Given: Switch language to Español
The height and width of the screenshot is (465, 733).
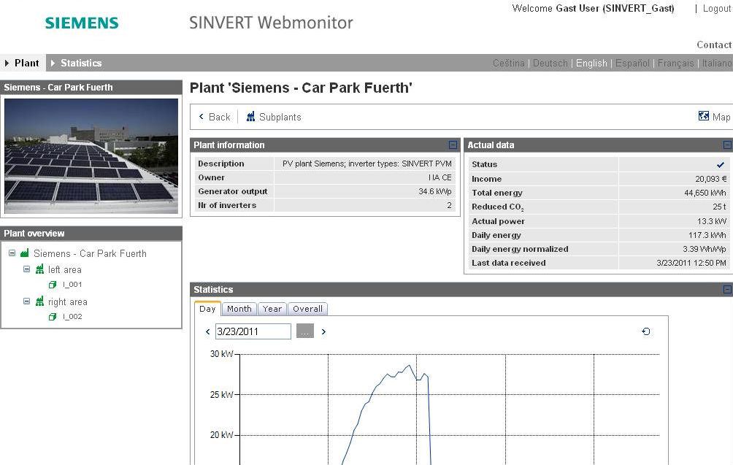Looking at the screenshot, I should (x=632, y=63).
